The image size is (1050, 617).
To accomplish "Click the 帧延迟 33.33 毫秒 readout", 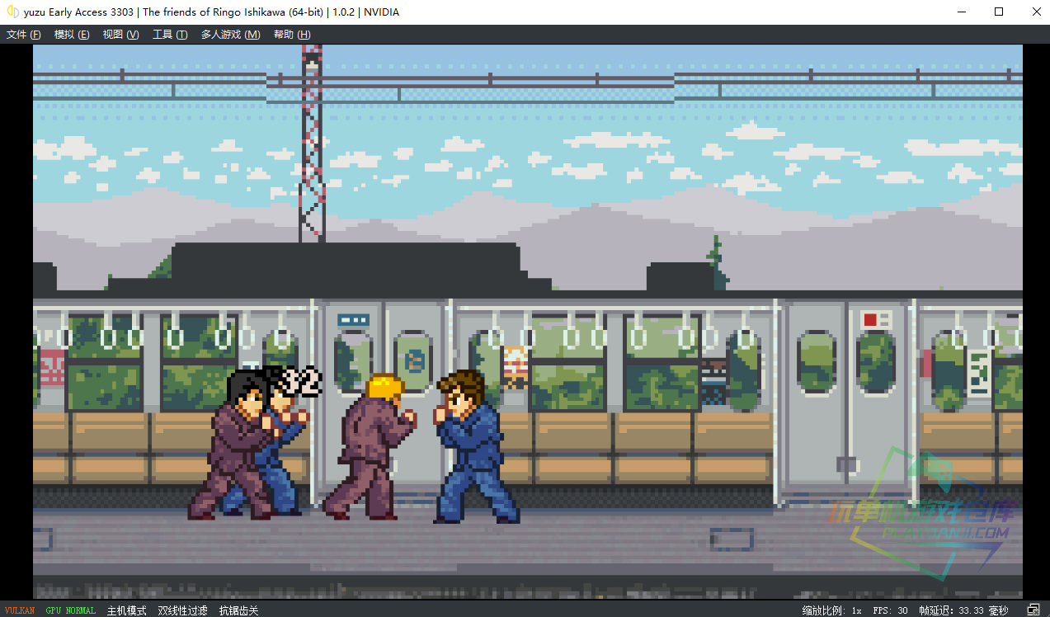I will (x=963, y=610).
